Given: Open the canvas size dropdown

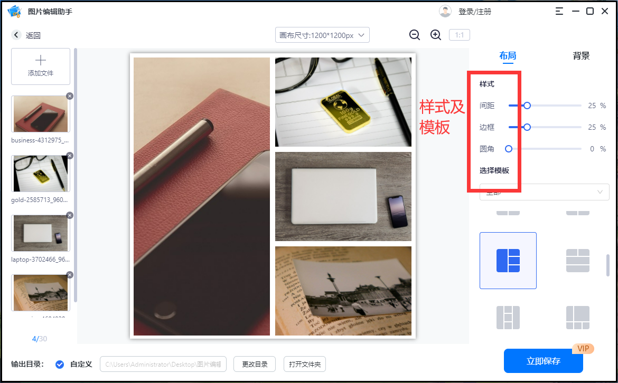Looking at the screenshot, I should pos(322,35).
